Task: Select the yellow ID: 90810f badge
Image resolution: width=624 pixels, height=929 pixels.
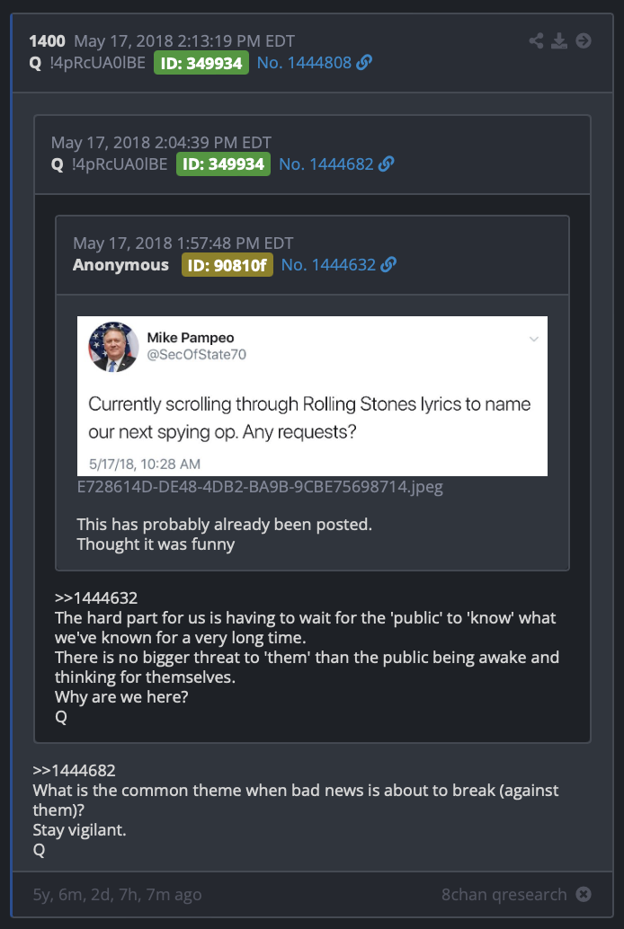Action: [x=227, y=265]
